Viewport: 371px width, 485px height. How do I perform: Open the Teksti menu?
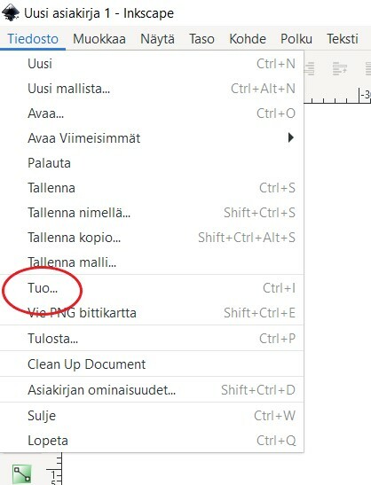[x=343, y=39]
